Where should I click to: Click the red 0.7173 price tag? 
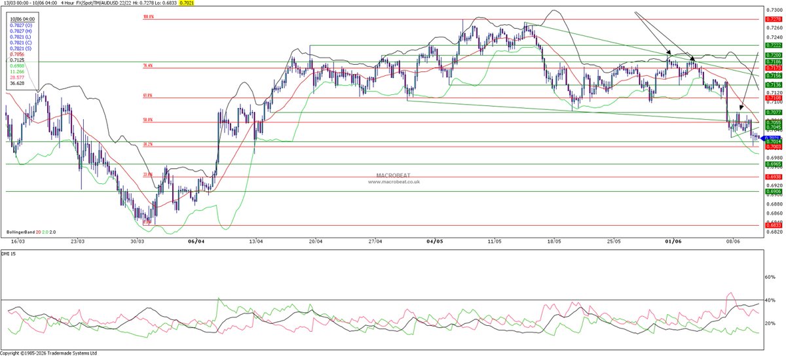coord(772,67)
